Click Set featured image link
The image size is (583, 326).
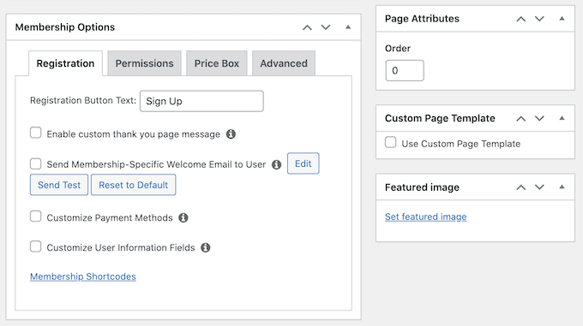[x=426, y=216]
